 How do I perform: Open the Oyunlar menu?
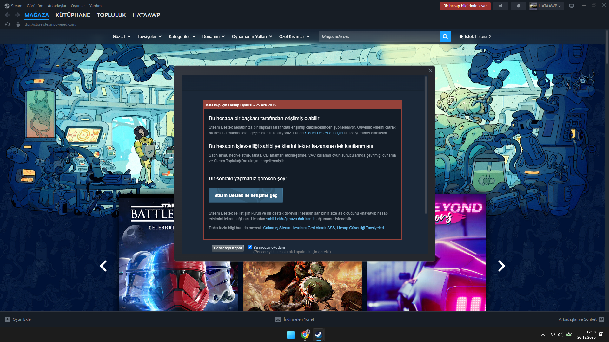pyautogui.click(x=78, y=6)
